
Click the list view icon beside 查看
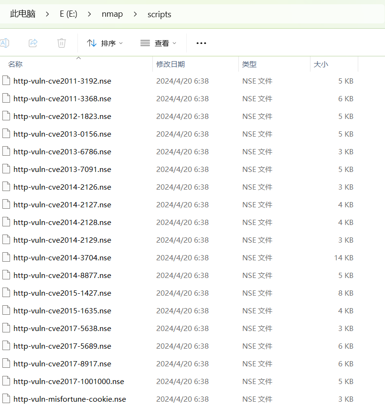(145, 43)
